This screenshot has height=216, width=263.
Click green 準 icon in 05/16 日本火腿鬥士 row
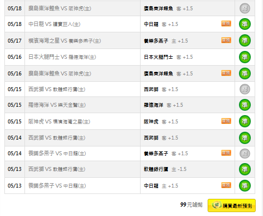(x=245, y=57)
